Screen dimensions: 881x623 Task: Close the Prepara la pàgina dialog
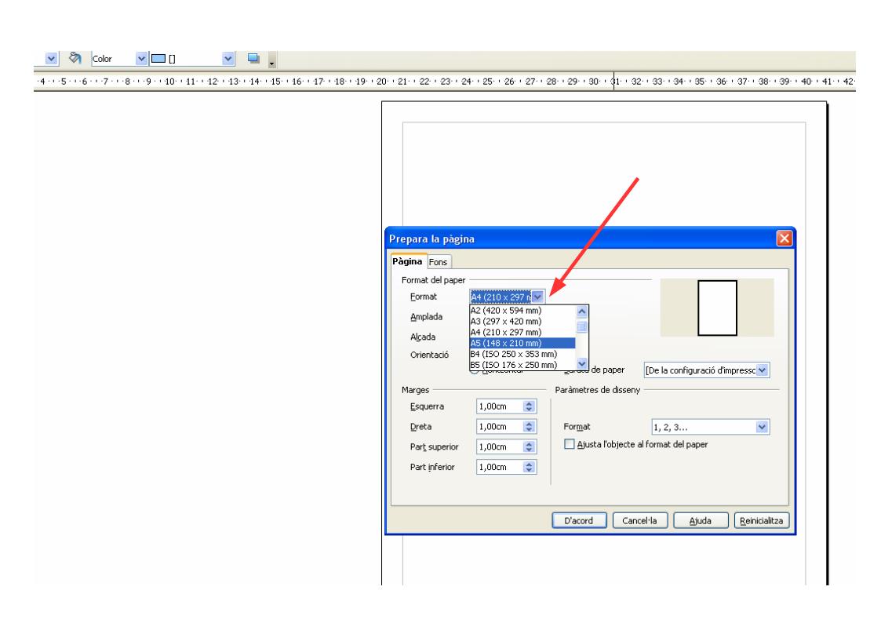pyautogui.click(x=785, y=239)
